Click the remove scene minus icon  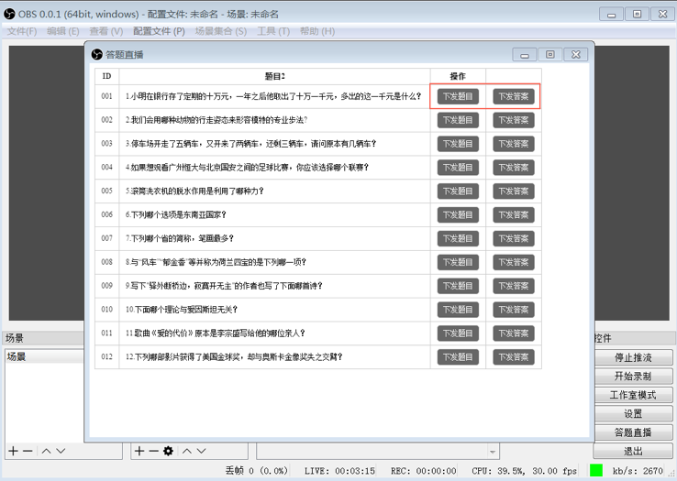click(x=28, y=451)
